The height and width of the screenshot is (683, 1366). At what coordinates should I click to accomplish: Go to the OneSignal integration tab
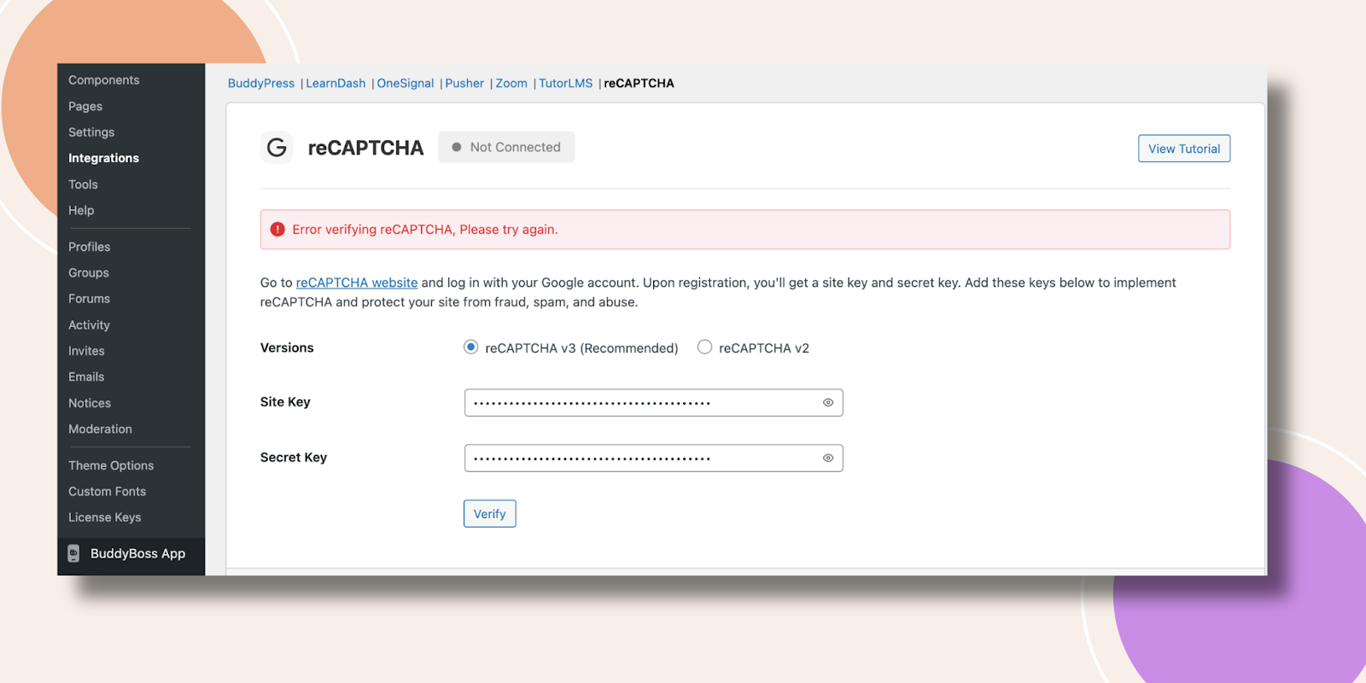pos(406,84)
